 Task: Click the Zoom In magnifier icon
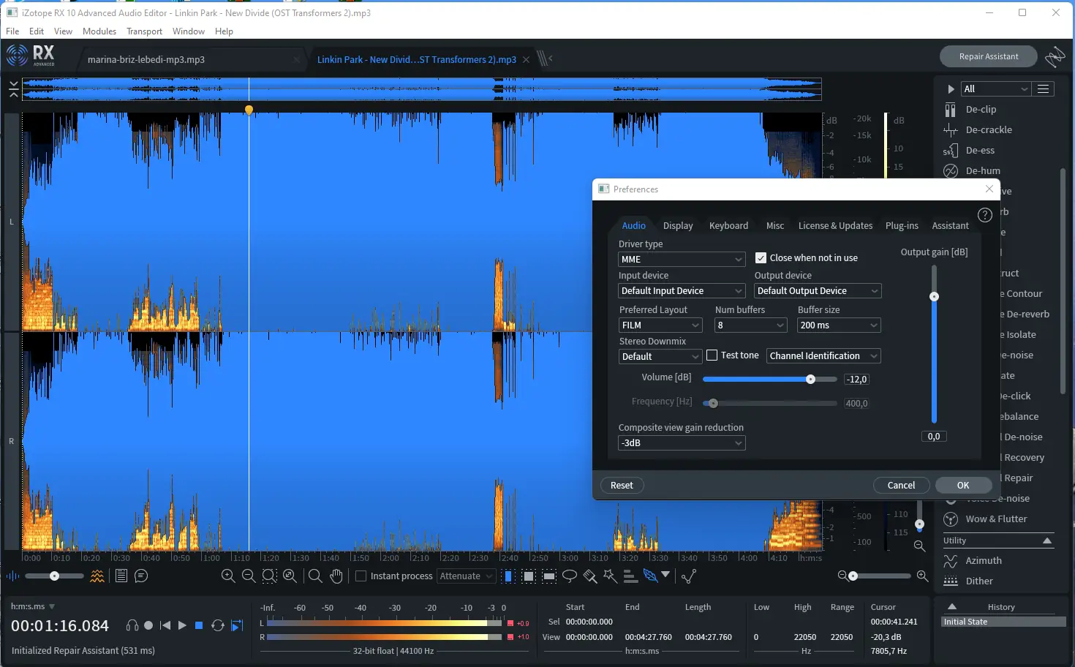(228, 576)
